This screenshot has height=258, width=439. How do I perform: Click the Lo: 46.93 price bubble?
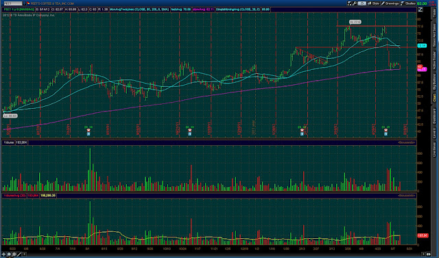(10, 116)
